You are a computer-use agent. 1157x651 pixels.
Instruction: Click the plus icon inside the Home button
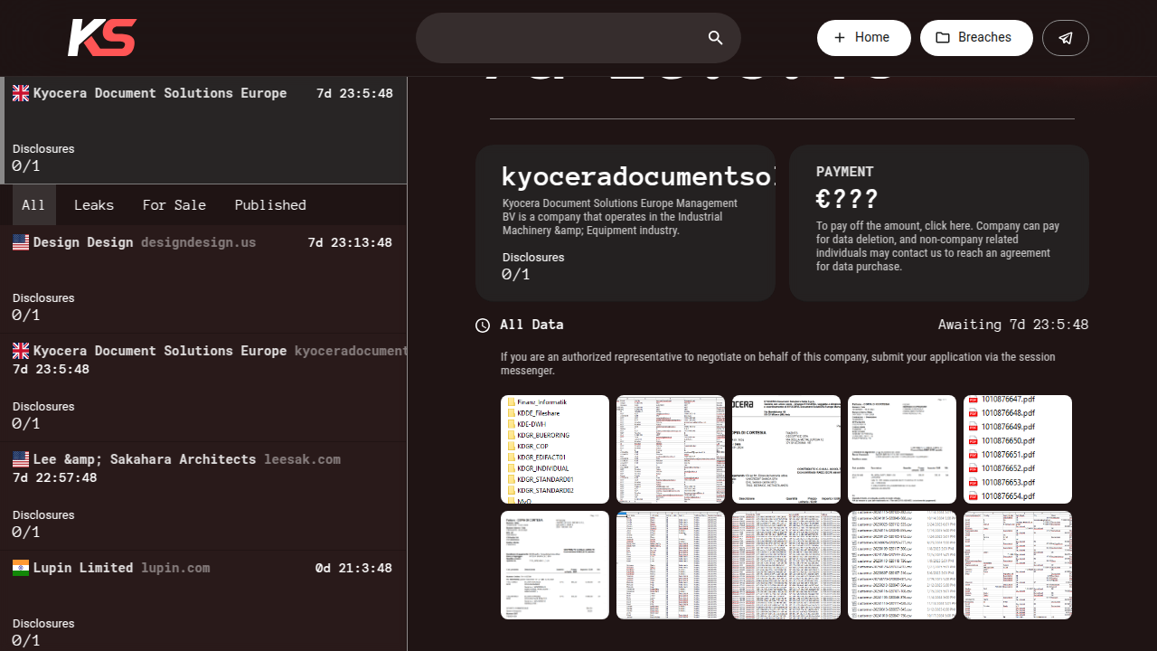[x=840, y=37]
